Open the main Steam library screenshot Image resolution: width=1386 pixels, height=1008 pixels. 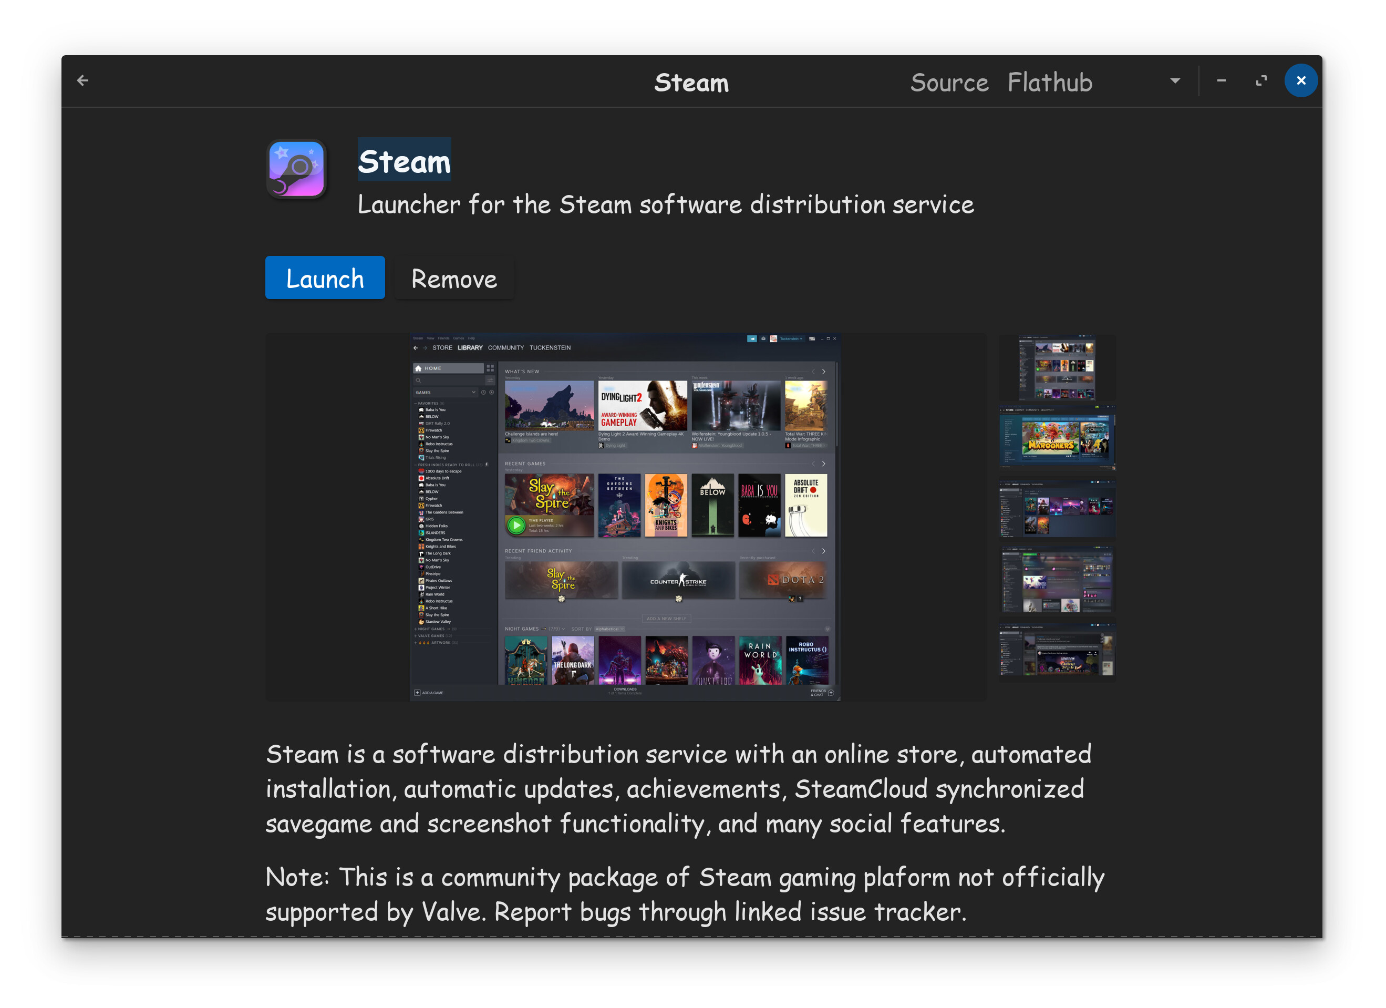pyautogui.click(x=626, y=517)
